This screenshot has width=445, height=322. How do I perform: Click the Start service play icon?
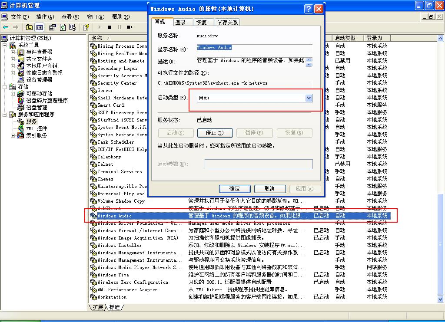pos(100,27)
